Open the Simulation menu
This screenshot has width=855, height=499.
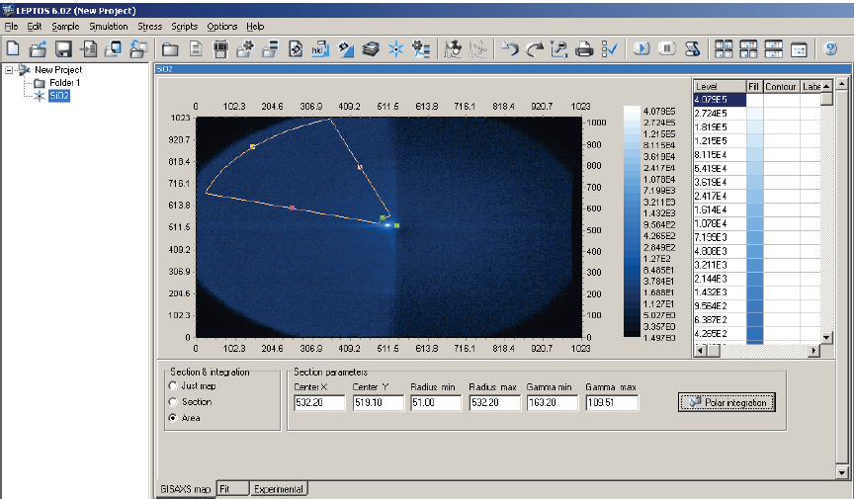point(108,26)
